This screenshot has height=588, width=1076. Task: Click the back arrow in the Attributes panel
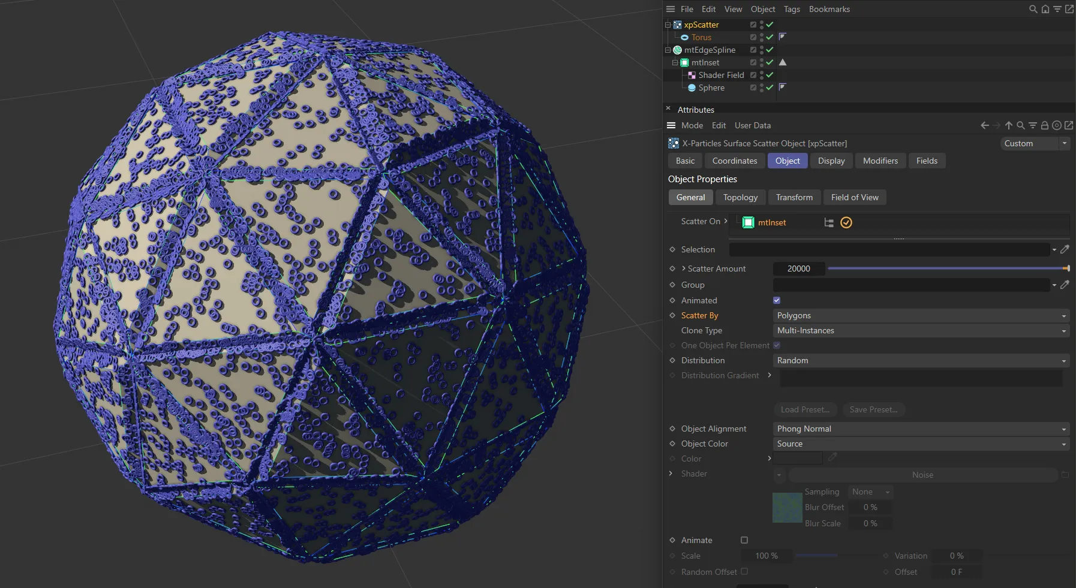tap(984, 125)
